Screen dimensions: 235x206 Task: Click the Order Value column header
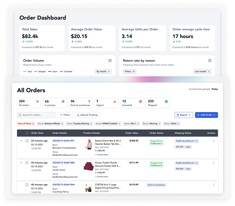[x=132, y=133]
